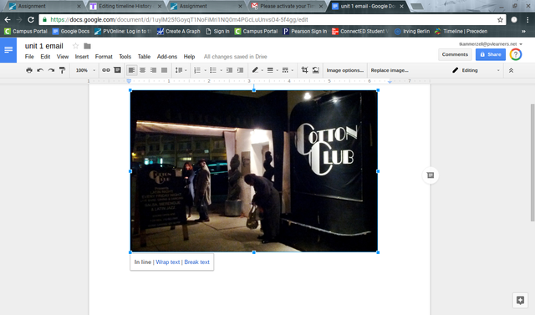Click the document title unit 1 email
Viewport: 535px width, 315px height.
[44, 46]
